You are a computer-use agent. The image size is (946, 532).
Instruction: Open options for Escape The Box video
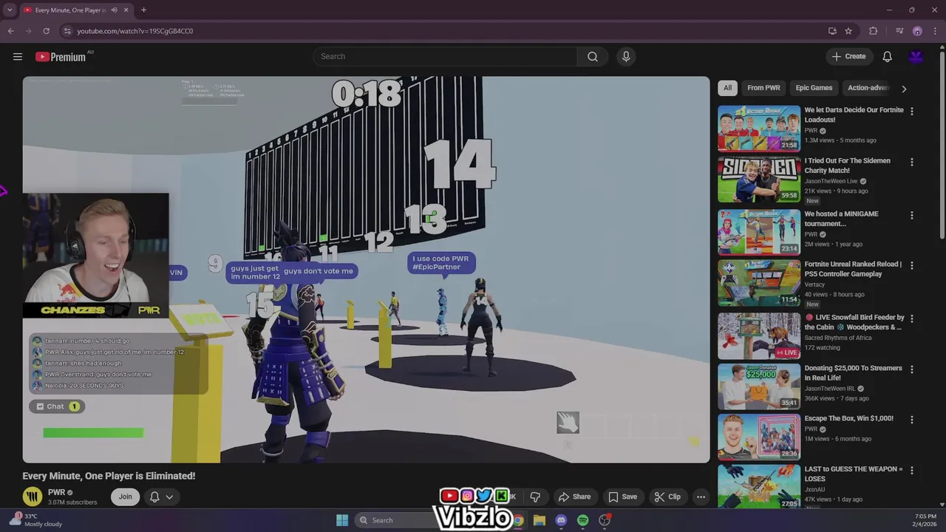[912, 420]
